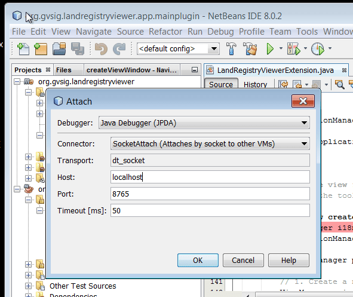Image resolution: width=353 pixels, height=297 pixels.
Task: Click the Save All toolbar icon
Action: click(x=78, y=48)
